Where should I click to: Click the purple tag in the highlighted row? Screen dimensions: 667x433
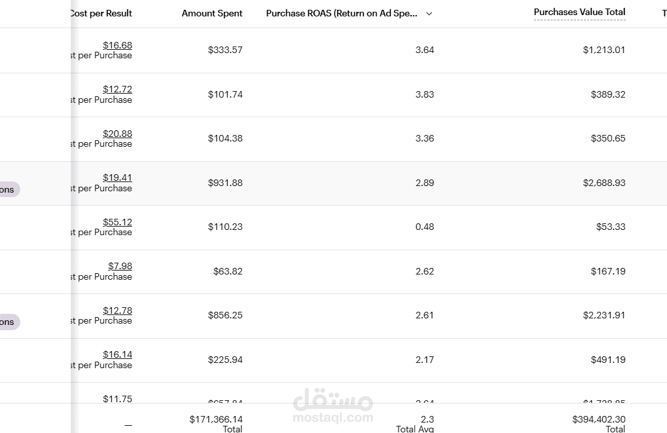tap(9, 189)
